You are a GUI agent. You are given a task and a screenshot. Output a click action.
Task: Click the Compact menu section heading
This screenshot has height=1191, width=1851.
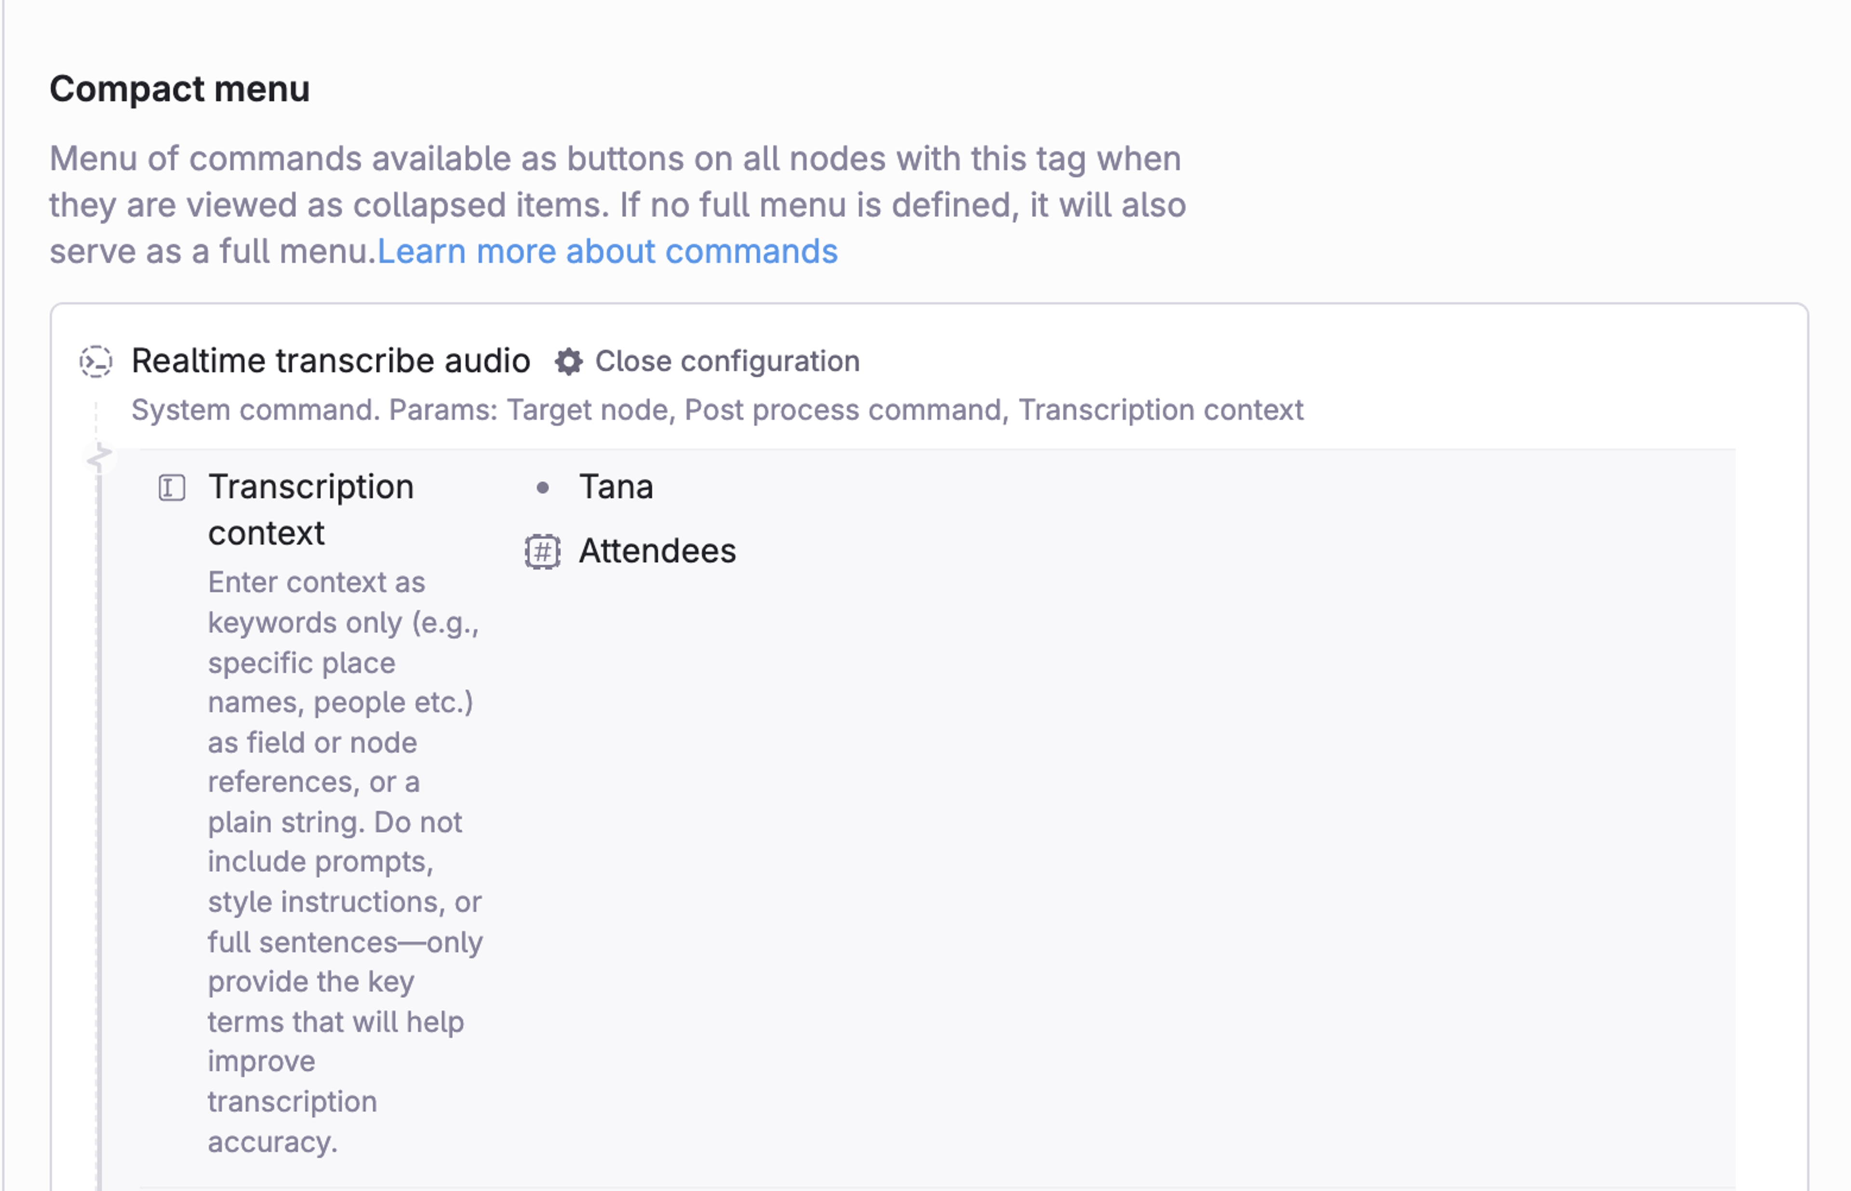[179, 89]
